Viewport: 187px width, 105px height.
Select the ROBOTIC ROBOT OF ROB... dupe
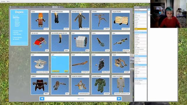pos(60,85)
